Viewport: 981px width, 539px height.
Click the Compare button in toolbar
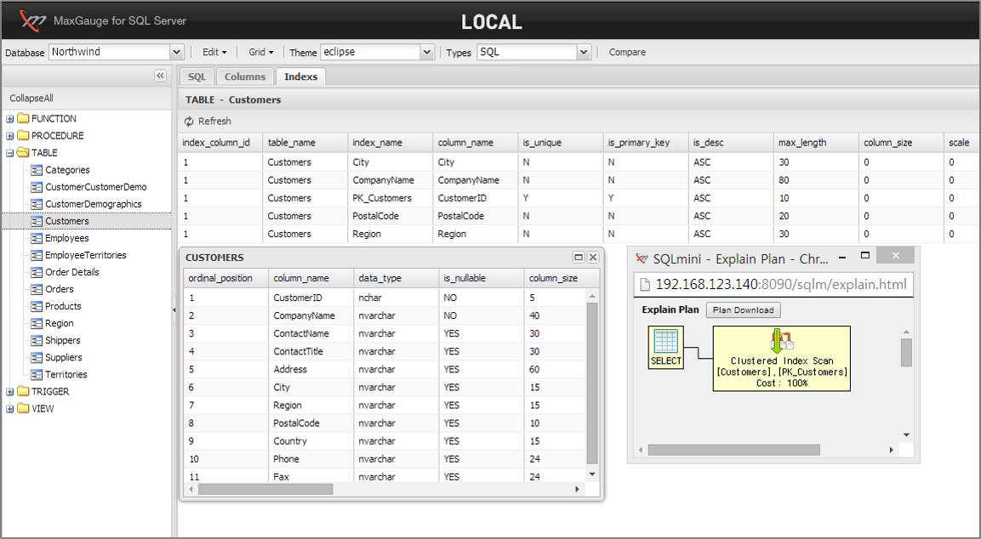pyautogui.click(x=628, y=52)
